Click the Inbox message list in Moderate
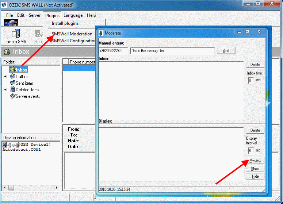Viewport: 283px width, 204px height. click(x=171, y=90)
